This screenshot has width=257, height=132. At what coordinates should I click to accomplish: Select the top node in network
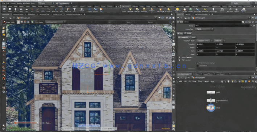(211, 93)
